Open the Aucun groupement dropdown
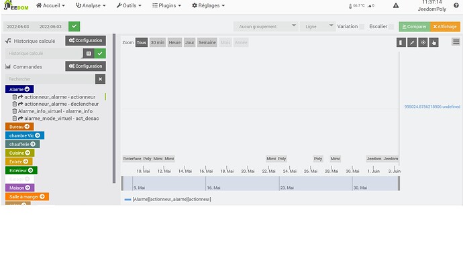The image size is (463, 260). click(x=266, y=27)
